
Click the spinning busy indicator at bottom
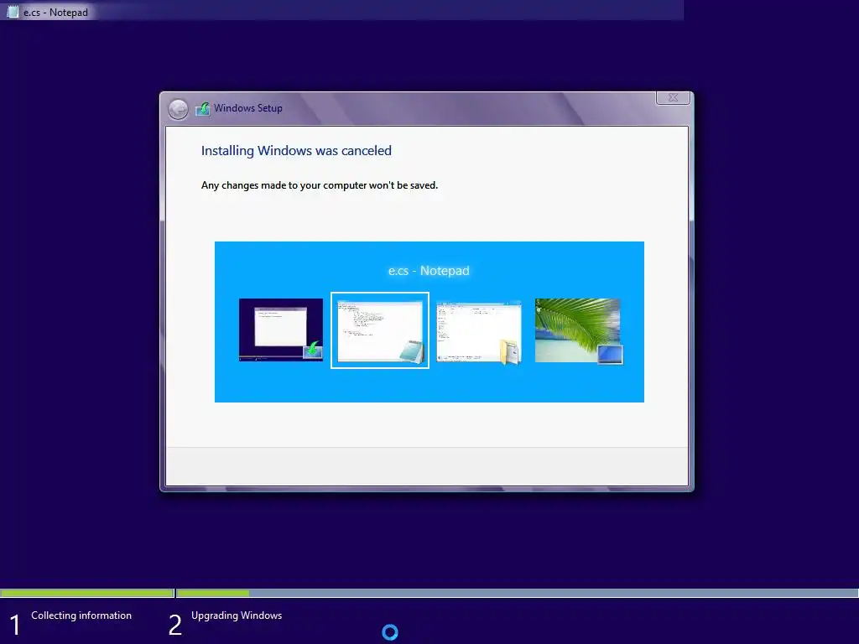[389, 632]
